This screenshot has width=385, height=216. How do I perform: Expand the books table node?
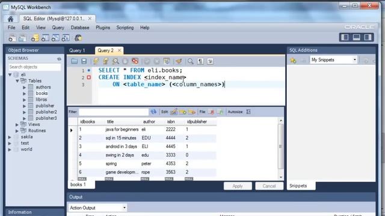point(24,94)
